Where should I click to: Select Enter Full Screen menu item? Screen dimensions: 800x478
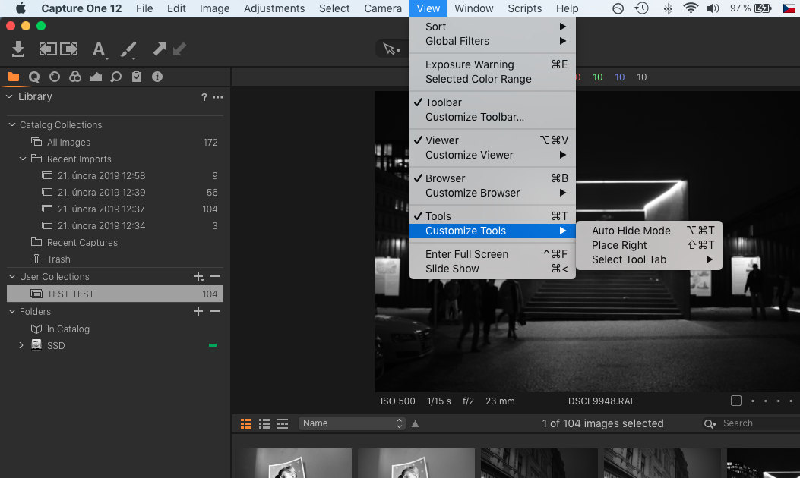(x=466, y=254)
